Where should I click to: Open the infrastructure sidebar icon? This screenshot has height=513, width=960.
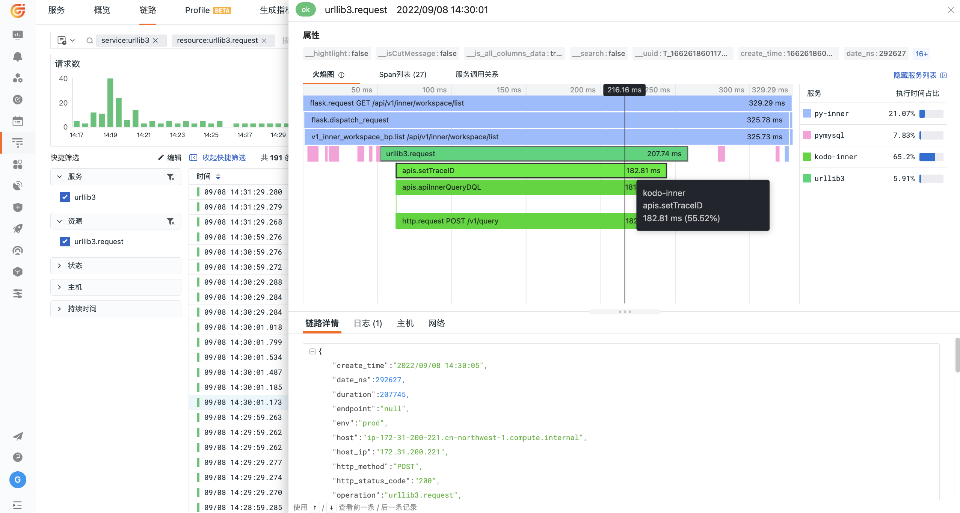(18, 78)
